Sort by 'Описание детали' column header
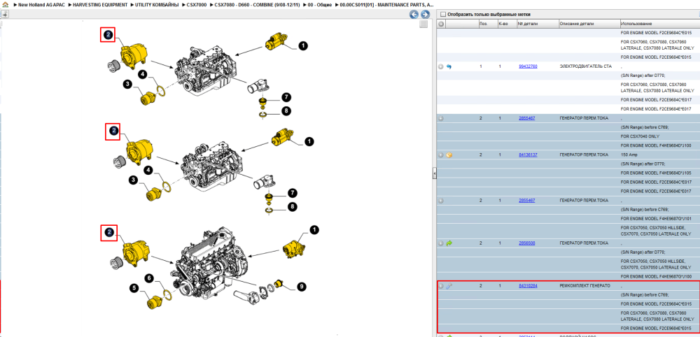The width and height of the screenshot is (700, 337). (x=589, y=24)
